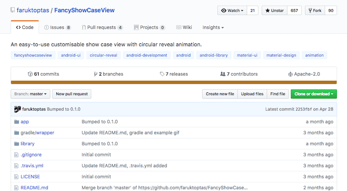347x191 pixels.
Task: Open the .travis.yml file link
Action: (x=32, y=166)
